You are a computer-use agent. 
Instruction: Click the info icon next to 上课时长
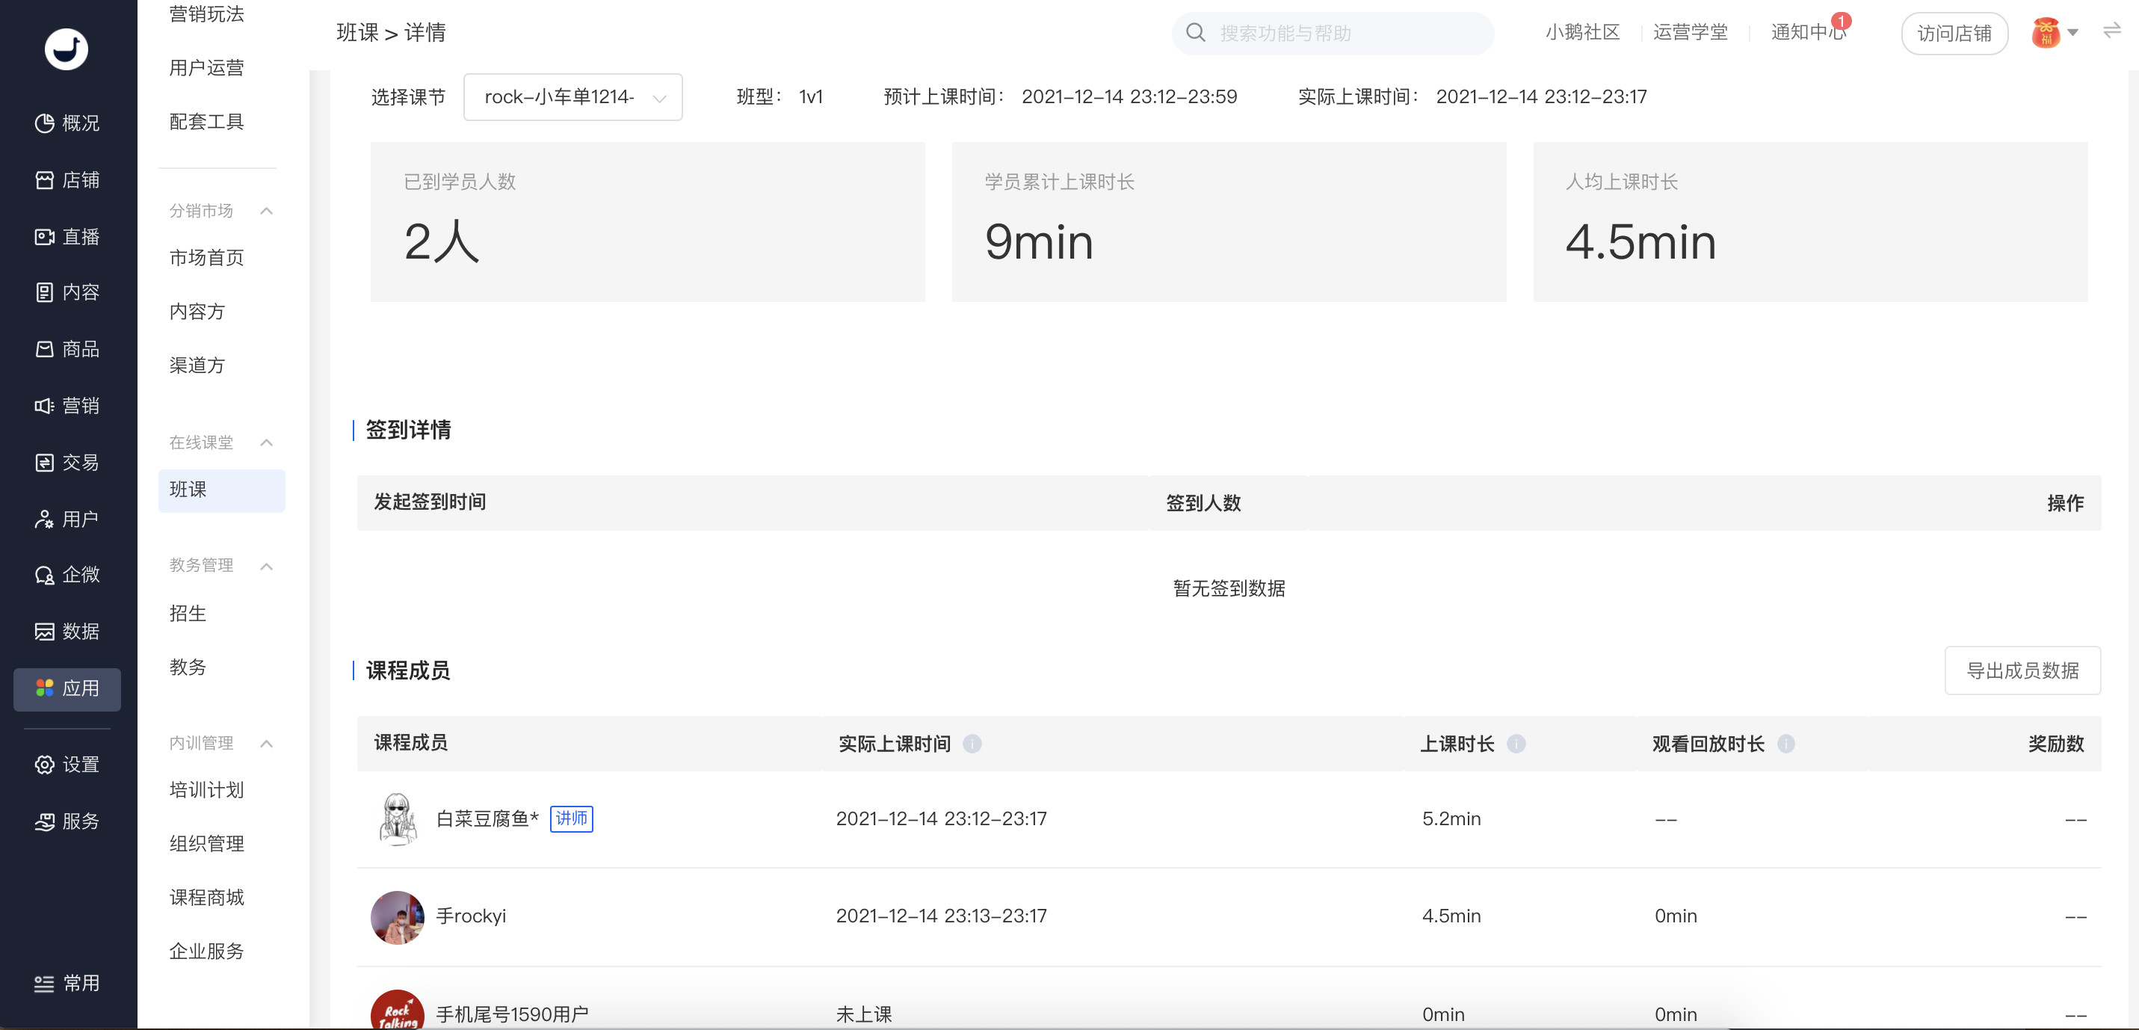[x=1516, y=744]
